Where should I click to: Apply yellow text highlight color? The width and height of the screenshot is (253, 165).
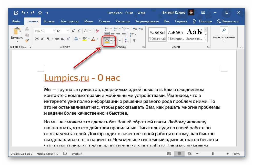(x=85, y=39)
